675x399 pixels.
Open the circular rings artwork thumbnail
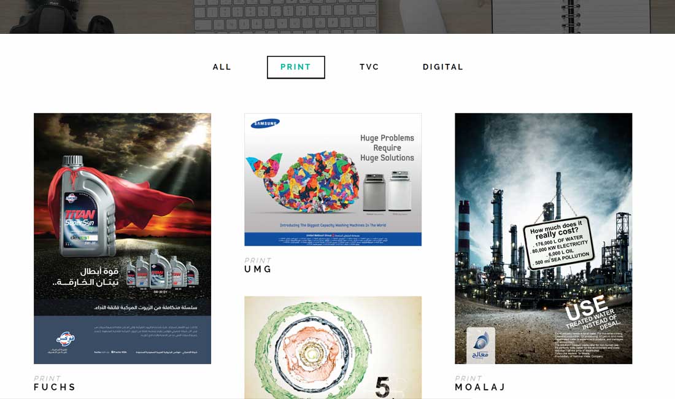click(333, 347)
